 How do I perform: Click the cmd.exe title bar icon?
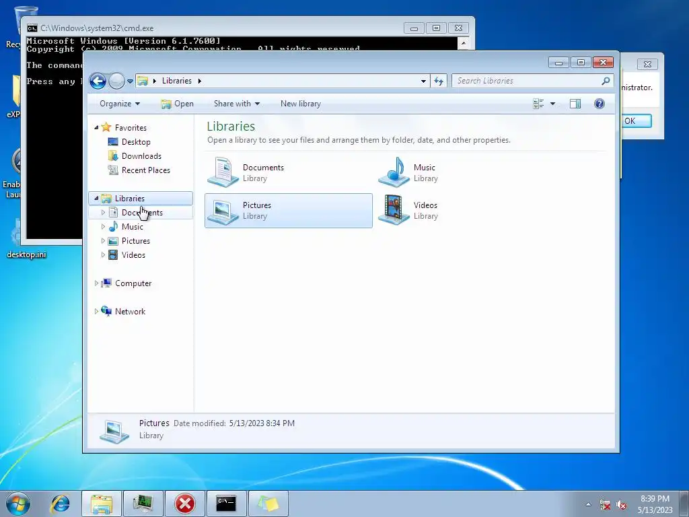coord(32,28)
